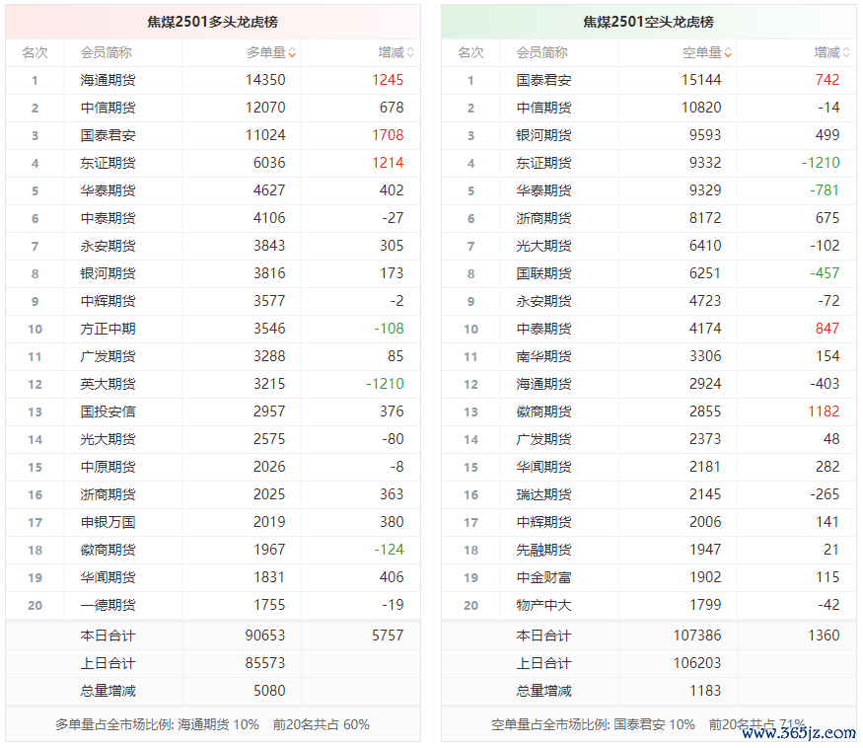Select 英大期货 in long table

click(108, 384)
